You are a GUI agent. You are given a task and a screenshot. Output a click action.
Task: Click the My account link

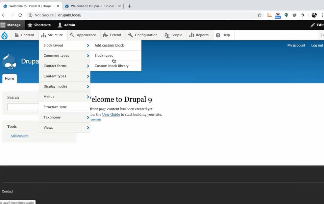296,45
